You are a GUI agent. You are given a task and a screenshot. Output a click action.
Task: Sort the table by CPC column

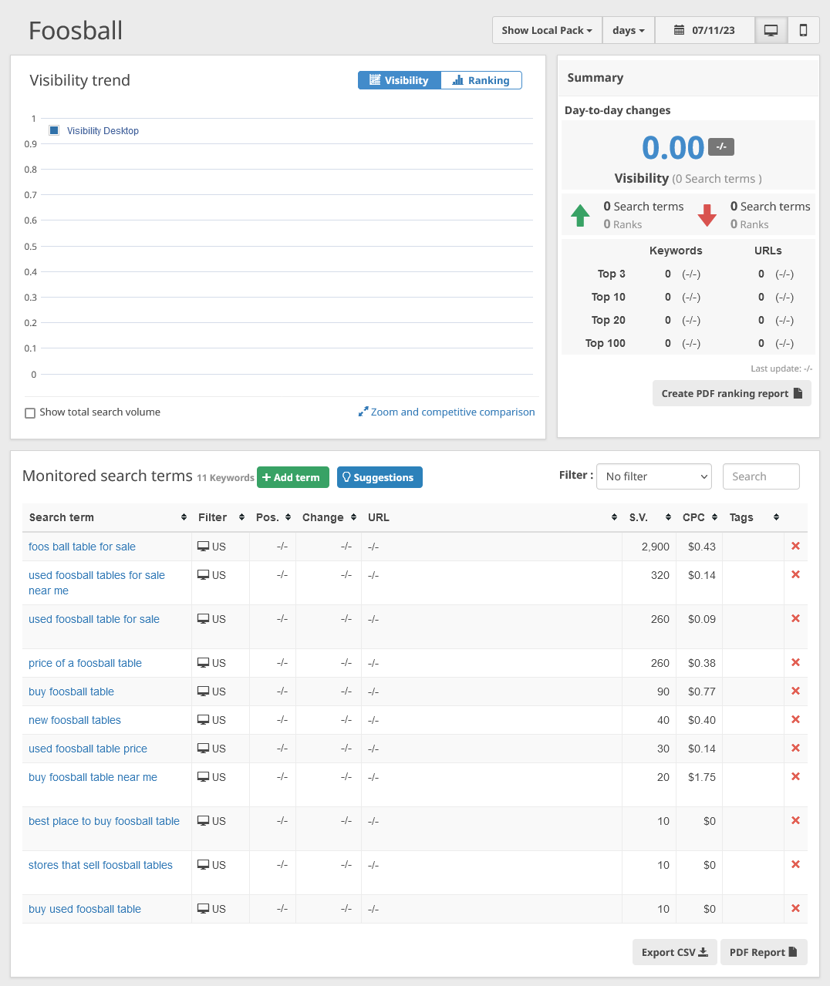click(x=714, y=517)
